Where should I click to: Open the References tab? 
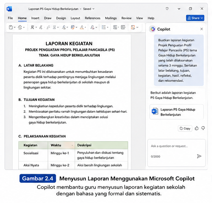[92, 18]
